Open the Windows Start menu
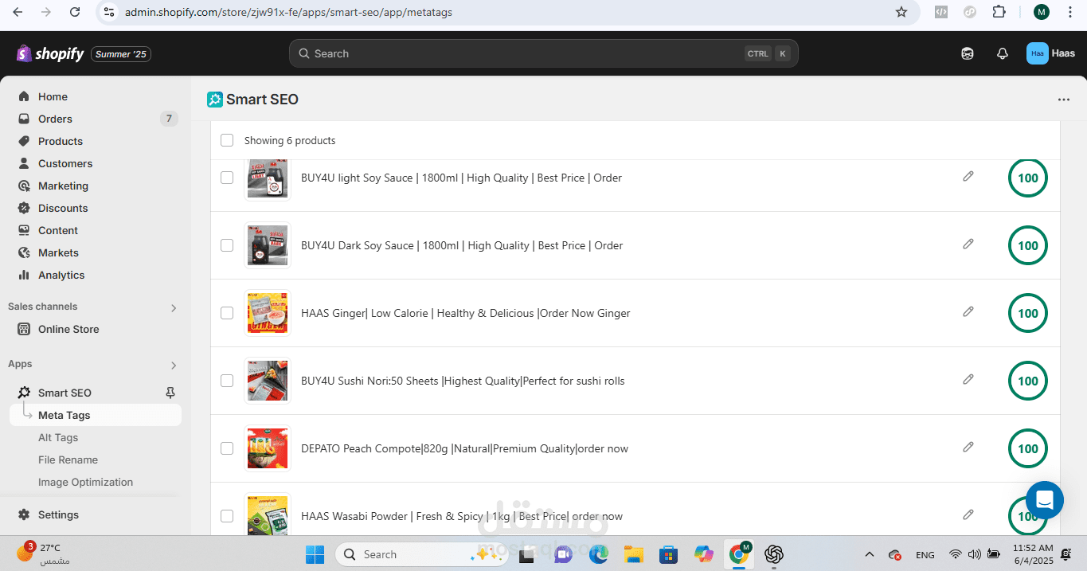The image size is (1087, 571). pyautogui.click(x=315, y=554)
